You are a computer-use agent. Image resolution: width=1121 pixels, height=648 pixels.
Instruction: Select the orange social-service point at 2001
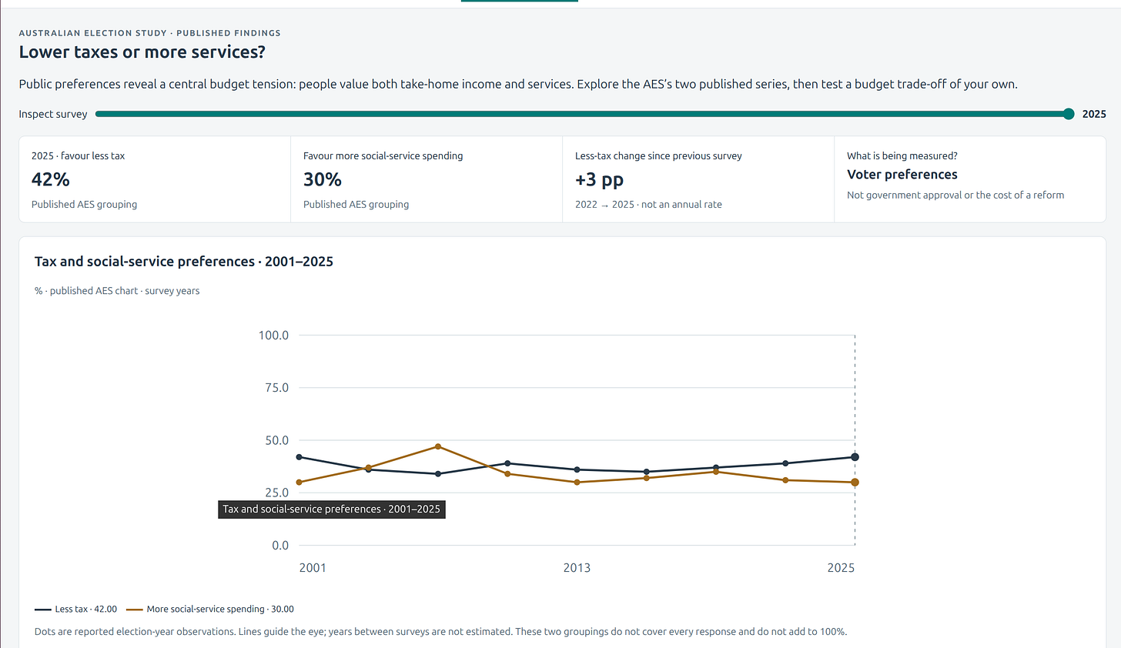click(x=299, y=483)
